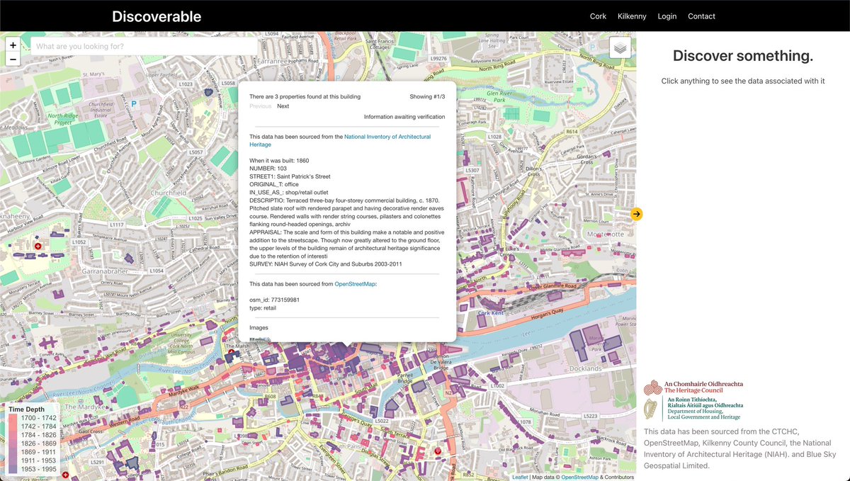Click 'When it was built: 1860' line
Screen dimensions: 850x481
coord(279,161)
